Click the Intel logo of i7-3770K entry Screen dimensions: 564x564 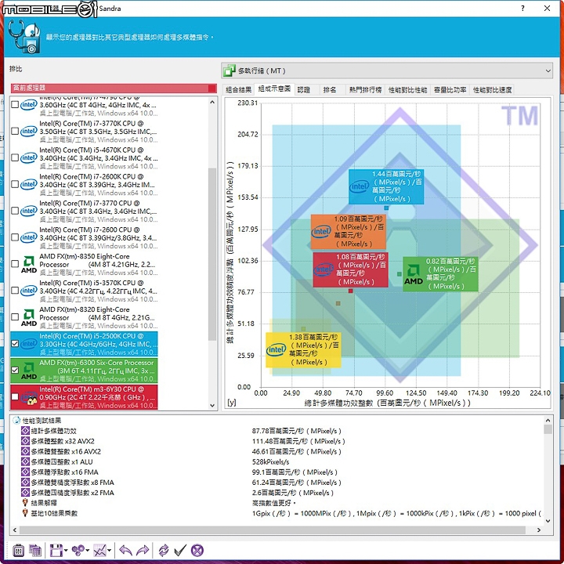pos(29,131)
